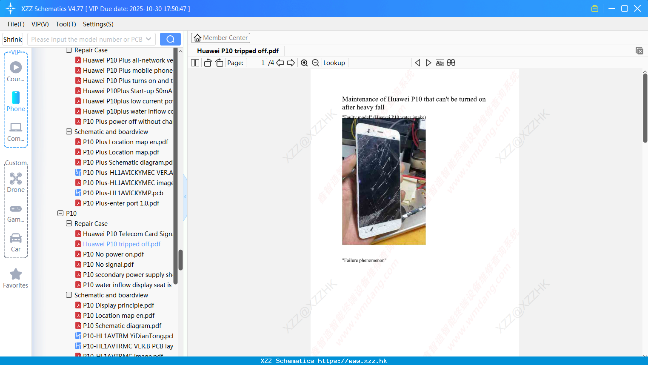
Task: Open the Tool(T) menu
Action: [66, 24]
